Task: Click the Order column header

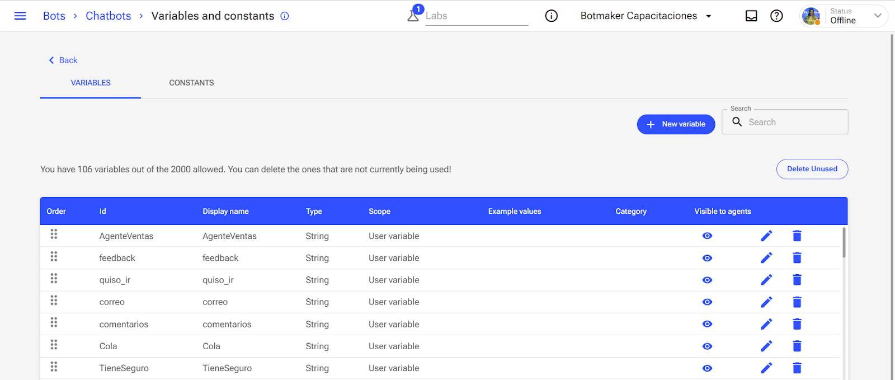Action: point(56,211)
